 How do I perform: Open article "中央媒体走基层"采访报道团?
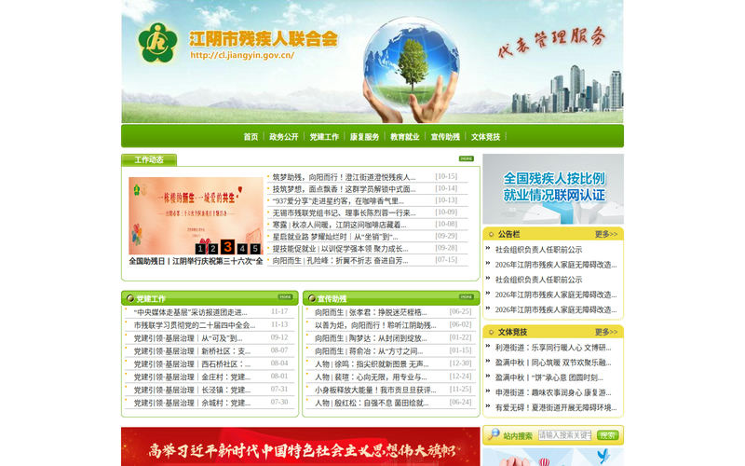pos(191,312)
